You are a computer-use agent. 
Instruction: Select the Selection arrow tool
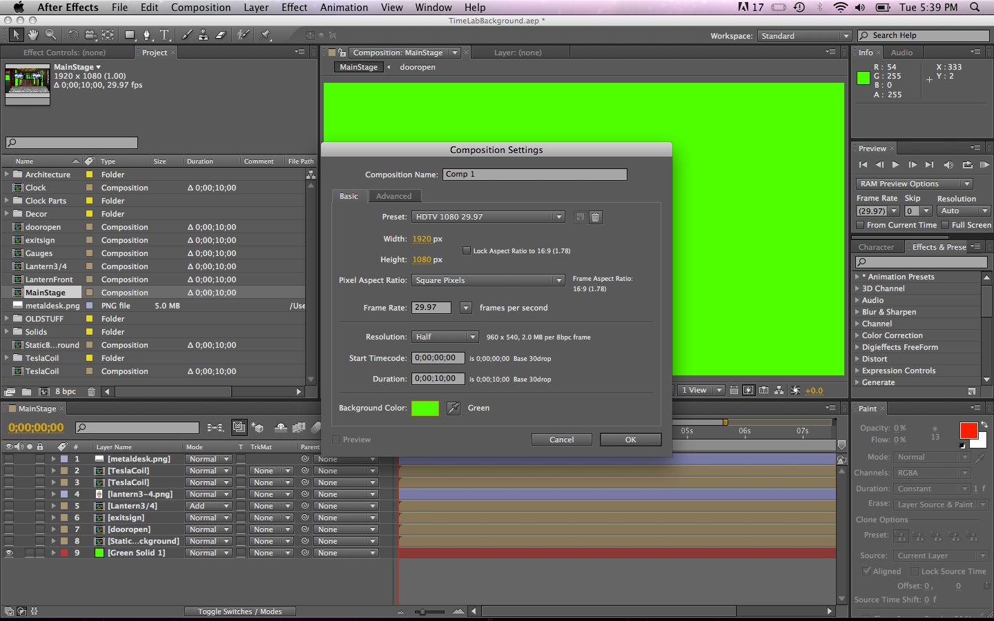(16, 34)
